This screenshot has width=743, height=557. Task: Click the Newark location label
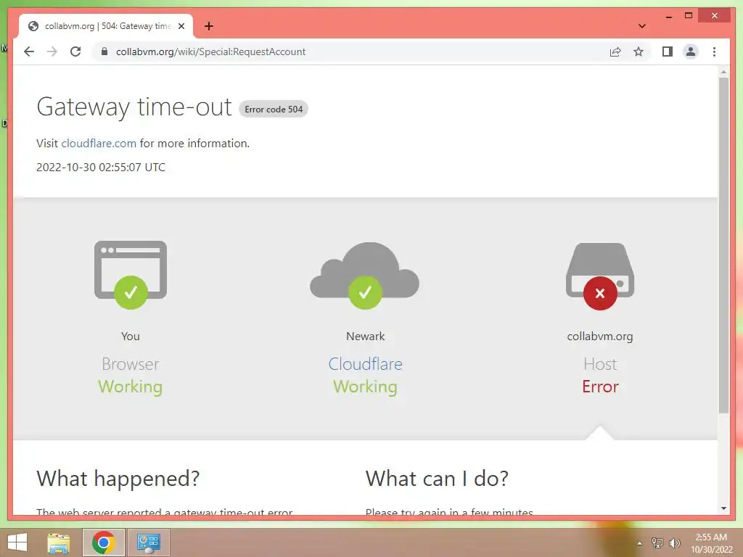[x=366, y=337]
